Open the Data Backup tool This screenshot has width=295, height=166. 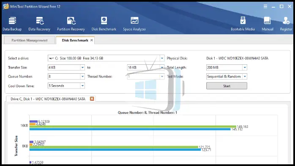12,24
